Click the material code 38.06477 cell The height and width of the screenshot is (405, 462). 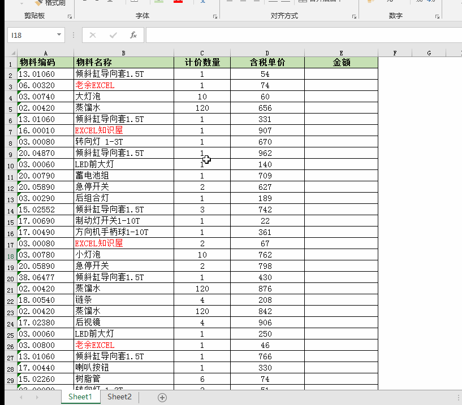pyautogui.click(x=45, y=277)
